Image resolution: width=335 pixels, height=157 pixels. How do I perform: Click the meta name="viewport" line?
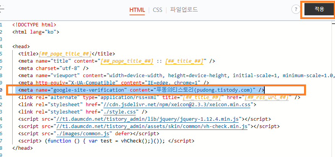click(x=176, y=76)
